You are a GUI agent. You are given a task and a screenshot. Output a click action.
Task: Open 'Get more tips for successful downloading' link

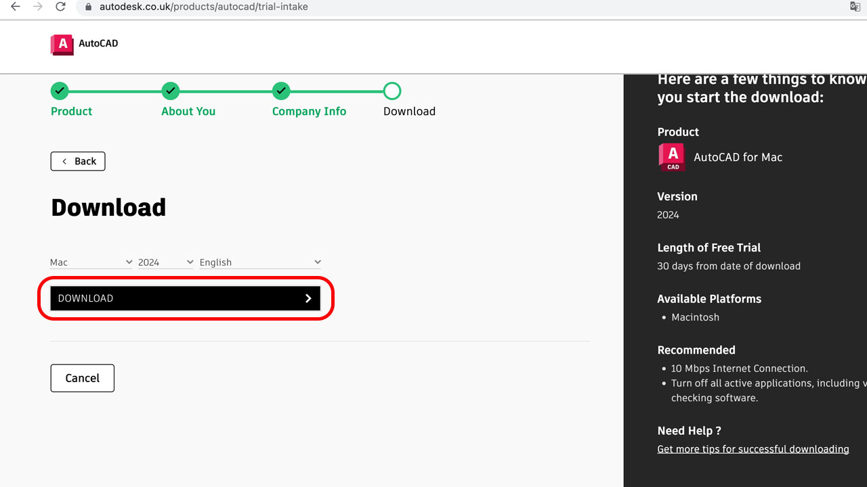(x=753, y=449)
